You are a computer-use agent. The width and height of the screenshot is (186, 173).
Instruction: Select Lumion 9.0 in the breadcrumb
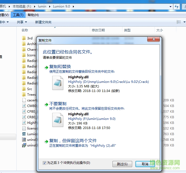pyautogui.click(x=61, y=6)
